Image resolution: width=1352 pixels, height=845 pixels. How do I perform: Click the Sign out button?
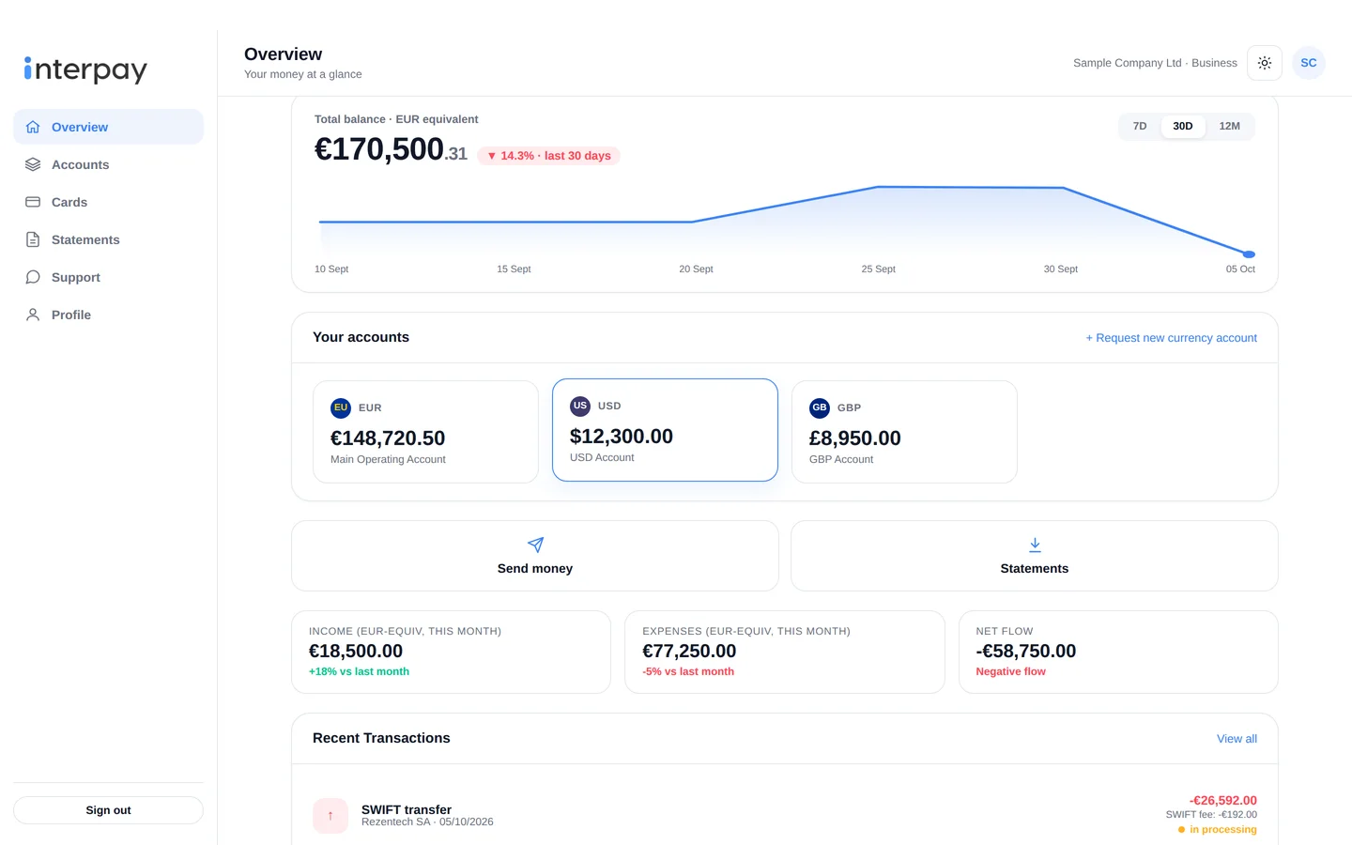point(108,810)
